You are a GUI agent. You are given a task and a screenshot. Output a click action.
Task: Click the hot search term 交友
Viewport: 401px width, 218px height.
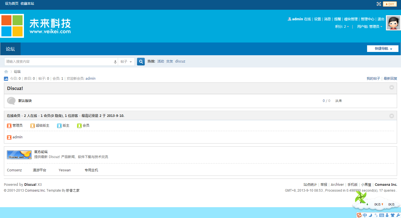coord(170,61)
